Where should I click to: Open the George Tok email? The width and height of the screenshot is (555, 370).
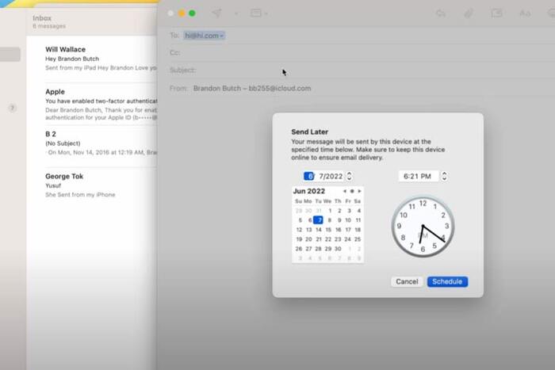pyautogui.click(x=101, y=185)
